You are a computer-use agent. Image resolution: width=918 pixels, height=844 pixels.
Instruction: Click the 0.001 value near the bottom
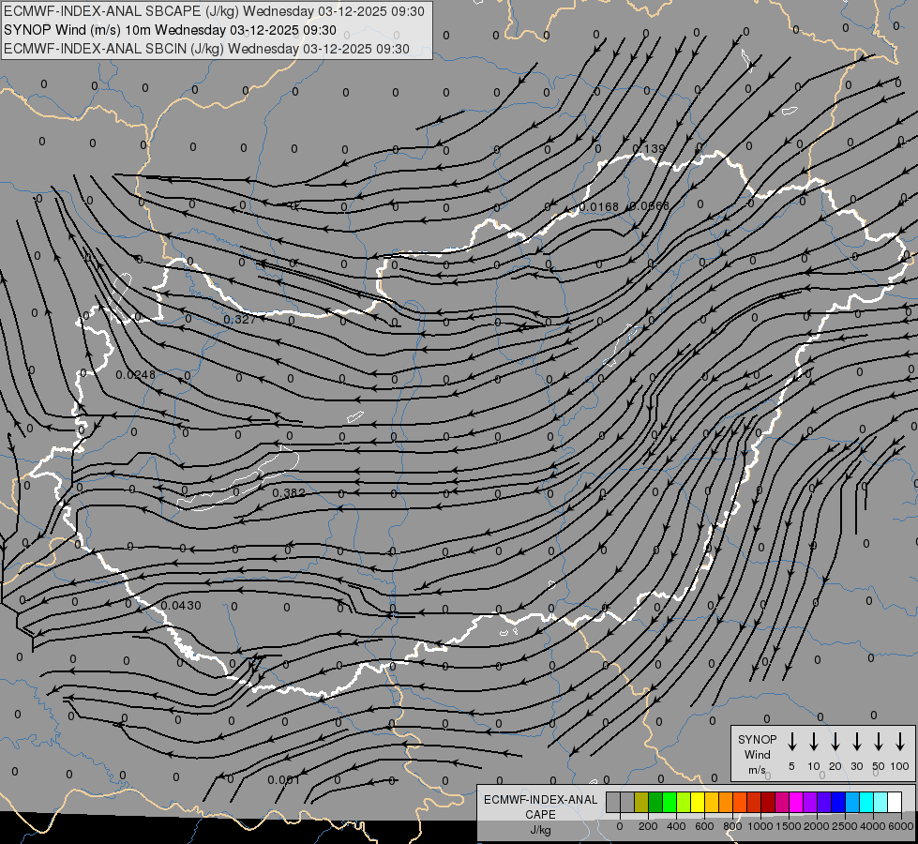tap(284, 780)
